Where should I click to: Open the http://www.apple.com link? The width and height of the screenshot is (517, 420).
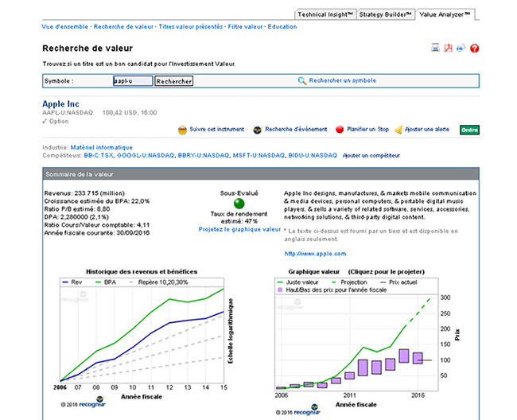pyautogui.click(x=315, y=254)
